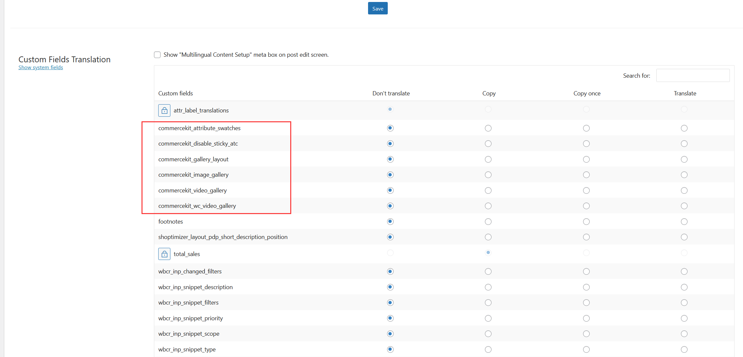Select Don't translate for wbcr_inp_snippet_priority

[x=390, y=318]
